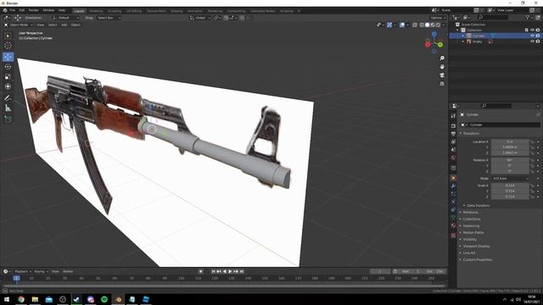Open the Tool properties tab
The width and height of the screenshot is (543, 305).
[453, 116]
